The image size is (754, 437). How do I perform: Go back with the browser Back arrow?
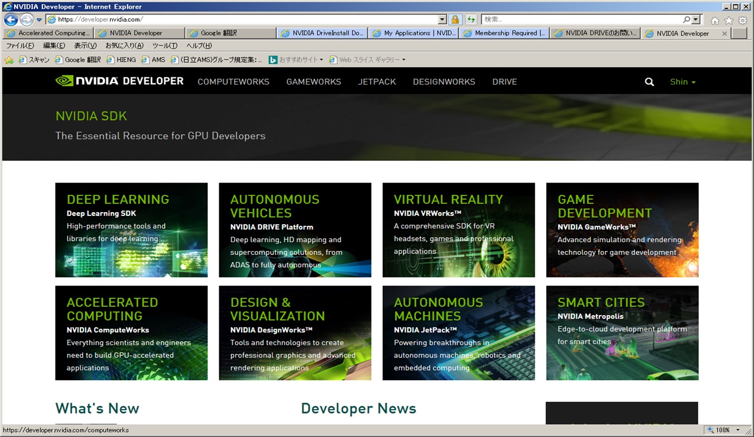pyautogui.click(x=11, y=19)
